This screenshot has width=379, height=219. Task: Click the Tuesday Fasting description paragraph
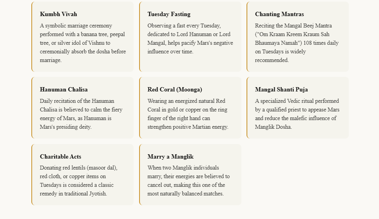pos(190,38)
